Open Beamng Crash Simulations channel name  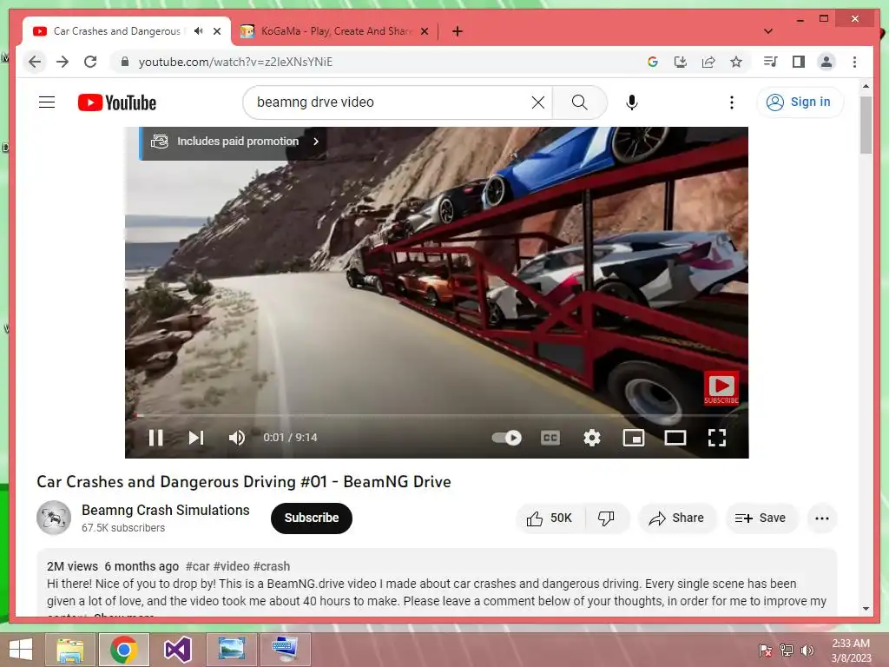[x=166, y=510]
